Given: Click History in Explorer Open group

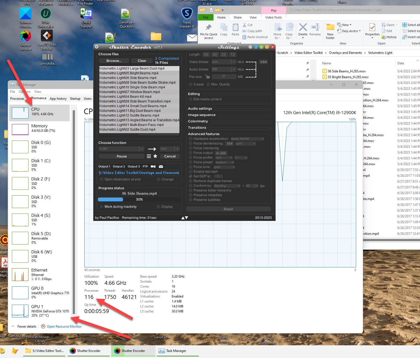Looking at the screenshot, I should click(389, 37).
